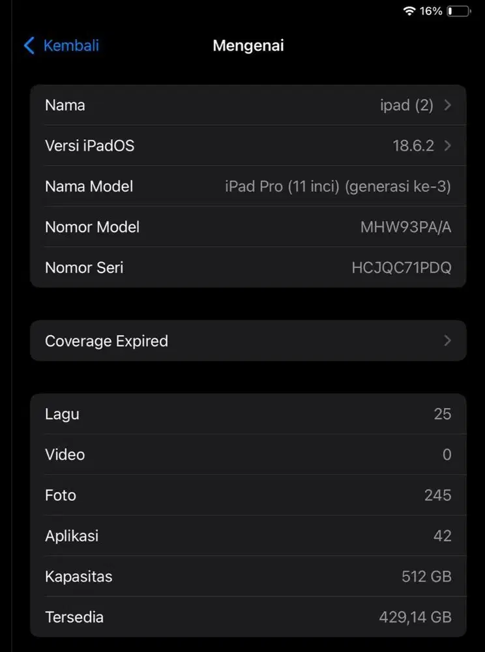The image size is (485, 652).
Task: Tap the Lagu count row
Action: click(x=248, y=414)
